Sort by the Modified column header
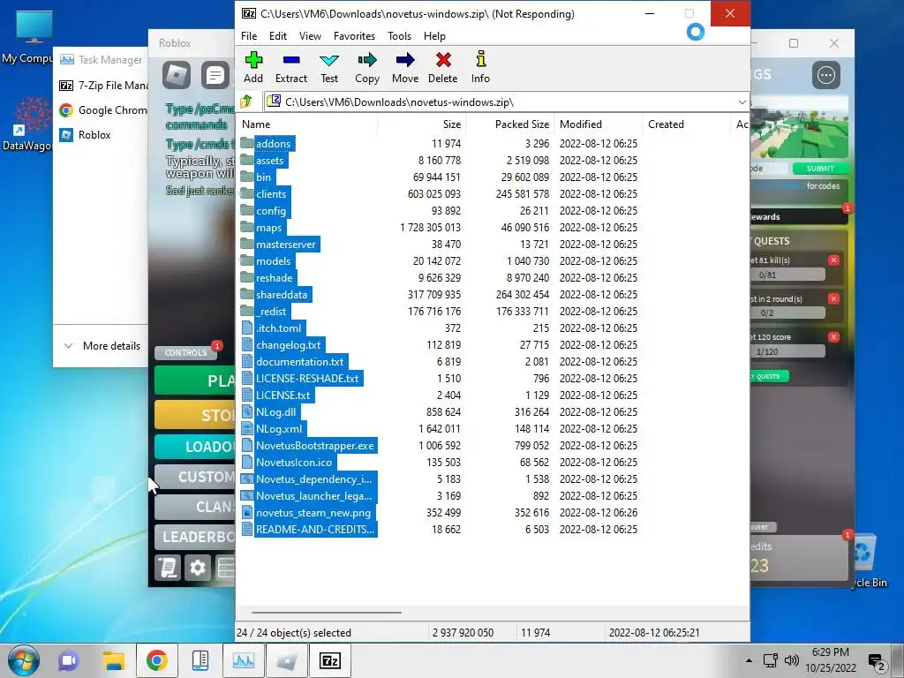This screenshot has width=904, height=678. click(599, 124)
